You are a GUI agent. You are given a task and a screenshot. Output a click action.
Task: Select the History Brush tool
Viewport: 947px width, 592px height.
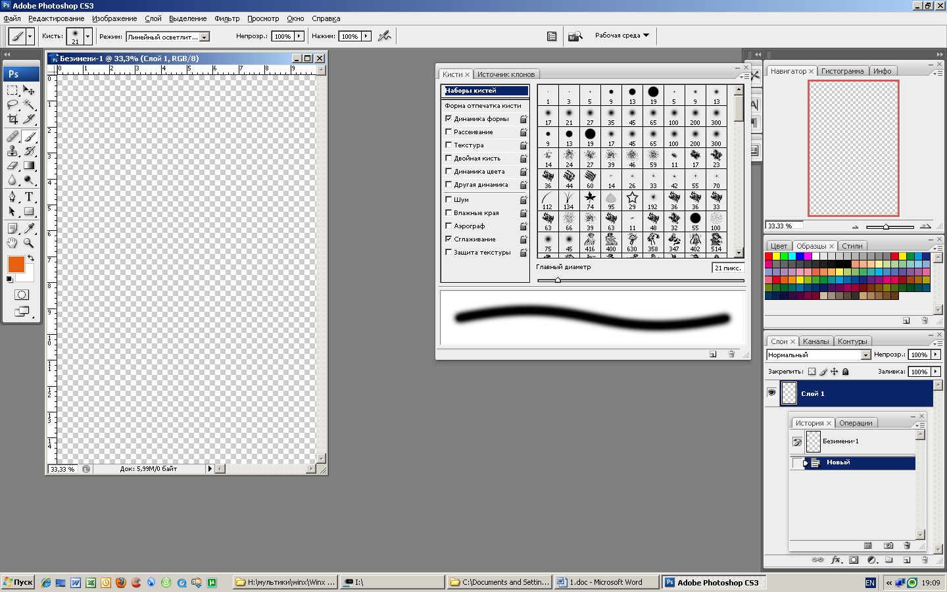[x=29, y=151]
